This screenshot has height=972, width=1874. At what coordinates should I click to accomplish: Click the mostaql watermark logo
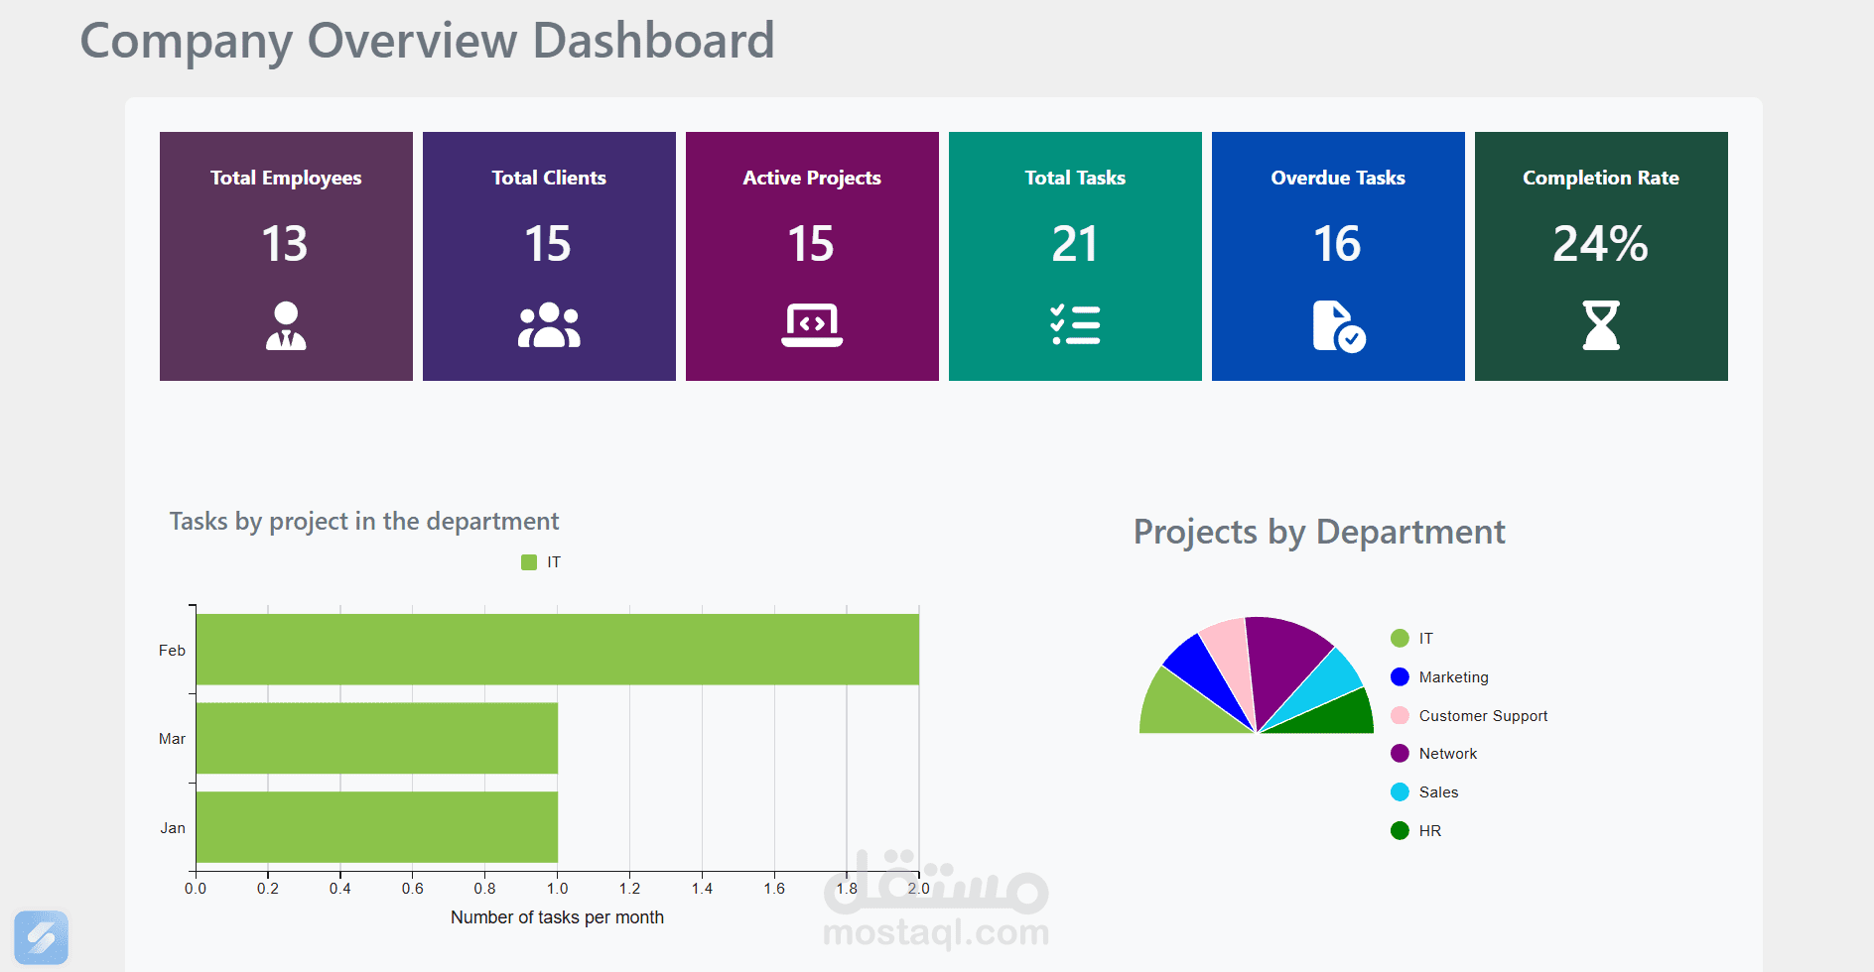pyautogui.click(x=937, y=908)
